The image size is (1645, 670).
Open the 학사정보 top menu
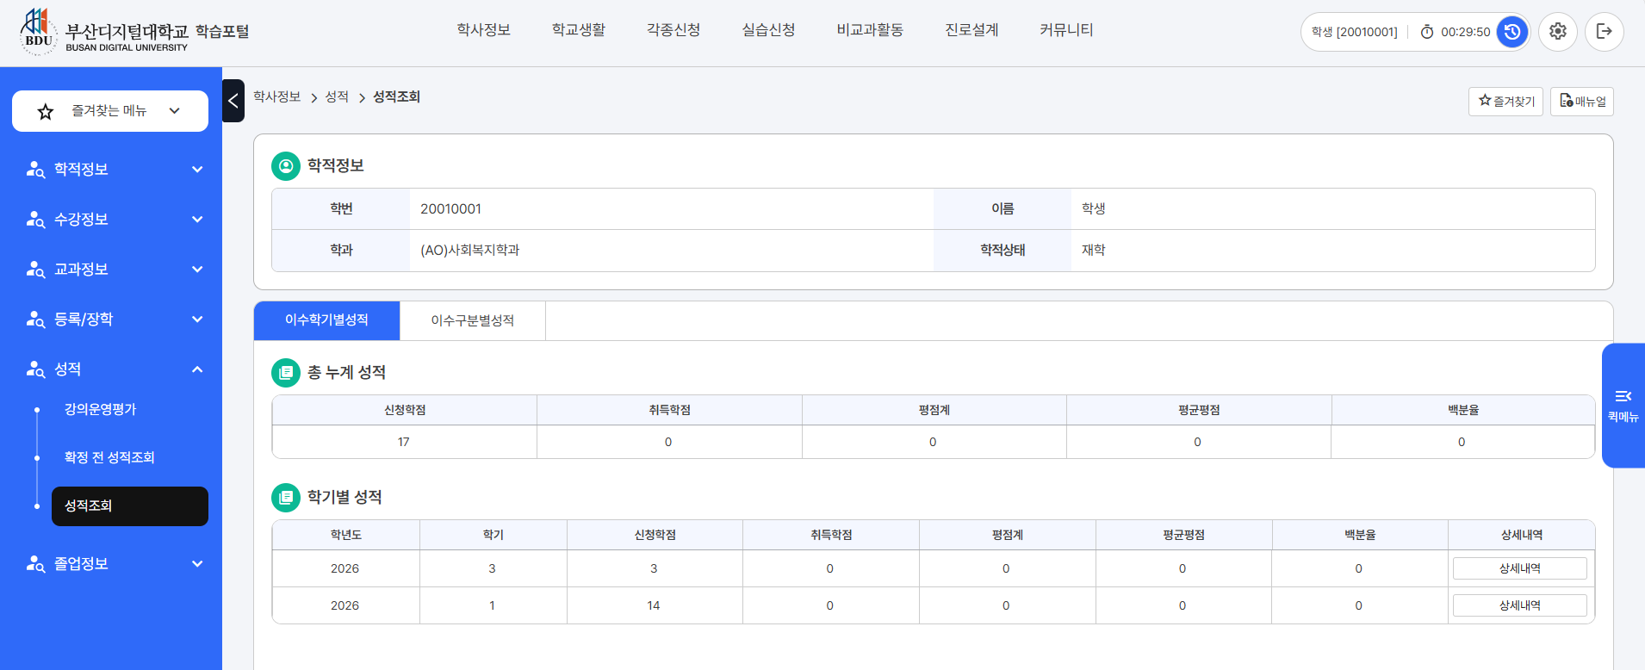484,30
